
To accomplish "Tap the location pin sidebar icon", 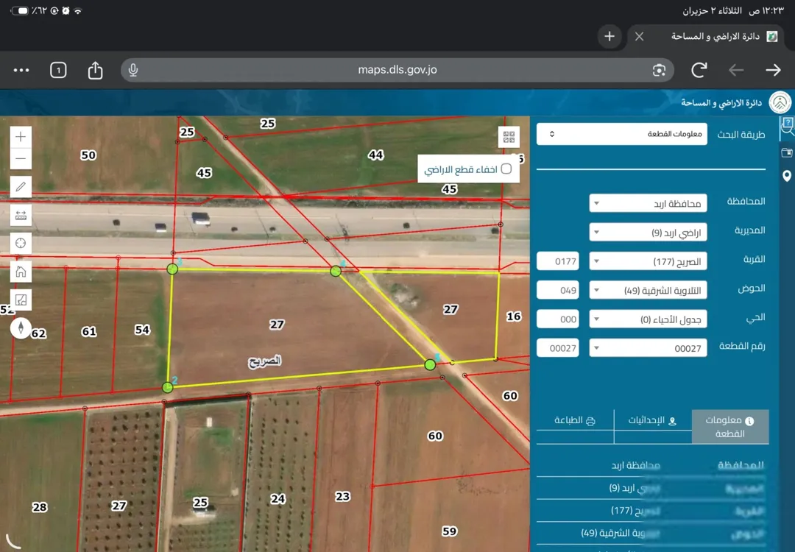I will 786,176.
